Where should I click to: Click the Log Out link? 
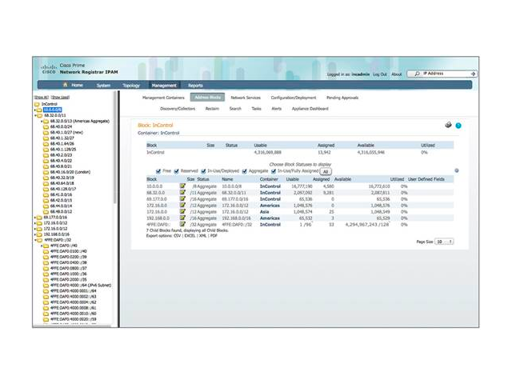click(379, 74)
